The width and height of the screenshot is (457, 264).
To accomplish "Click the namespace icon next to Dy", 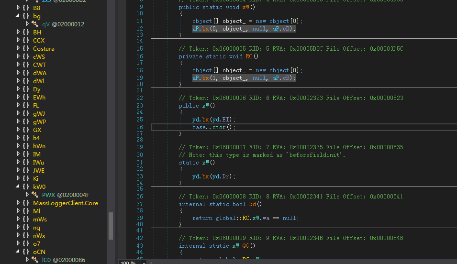I will tap(26, 89).
